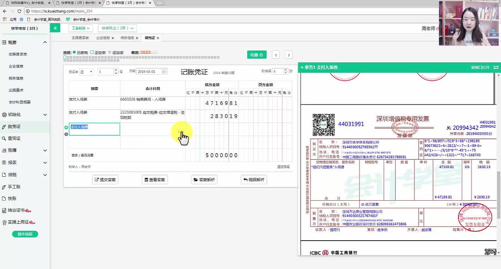This screenshot has height=269, width=501.
Task: Open date picker calendar icon
Action: click(164, 71)
